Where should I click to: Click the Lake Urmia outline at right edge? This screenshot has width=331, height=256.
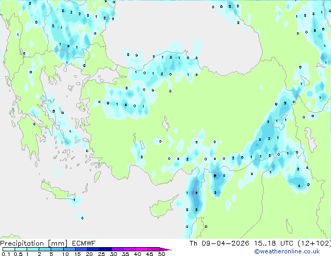pyautogui.click(x=311, y=140)
